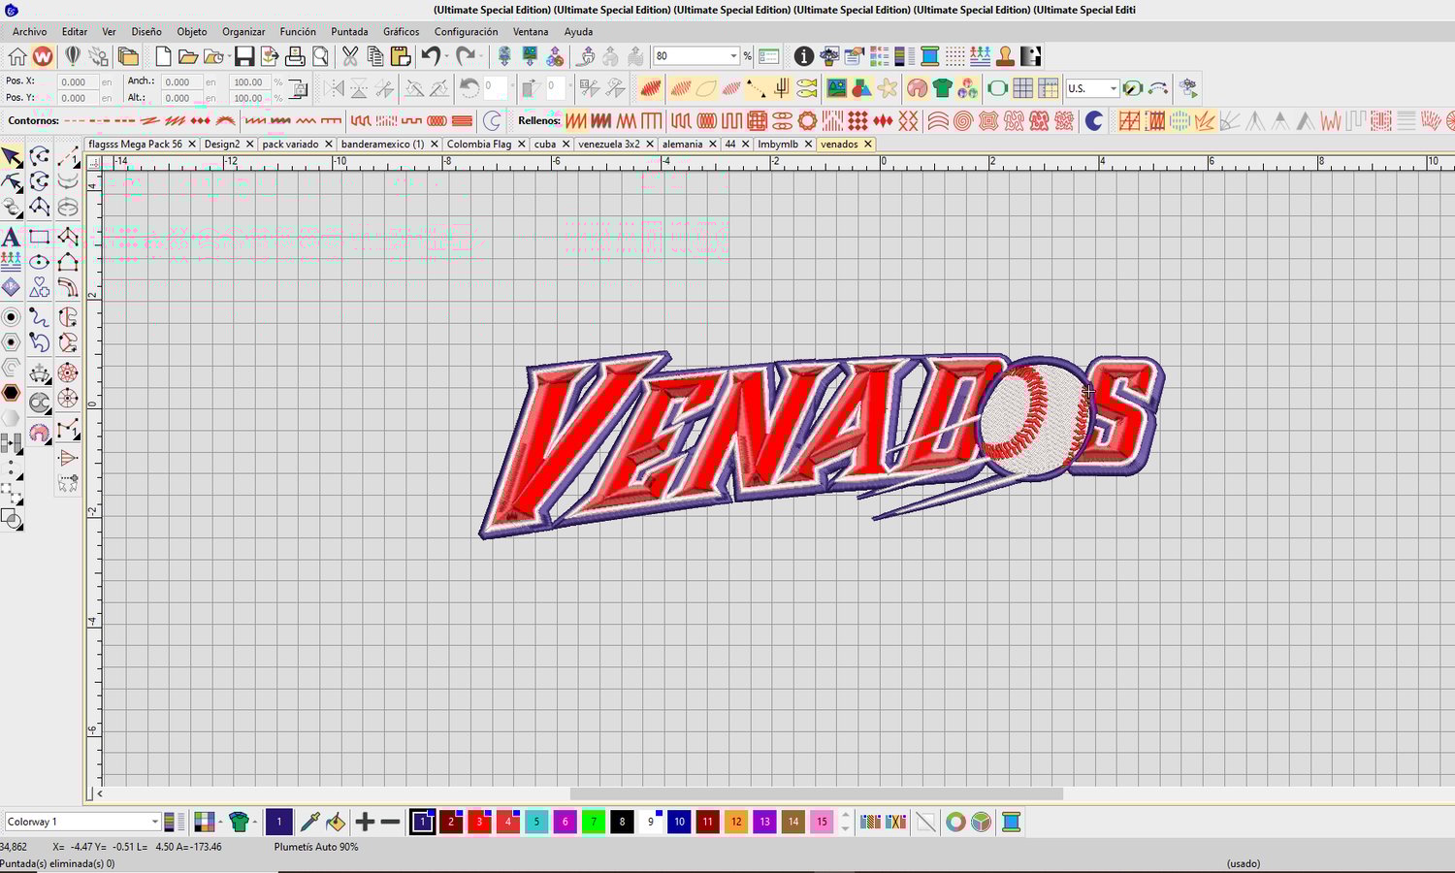Expand the recent files folder dropdown arrow
Viewport: 1455px width, 873px height.
point(227,56)
